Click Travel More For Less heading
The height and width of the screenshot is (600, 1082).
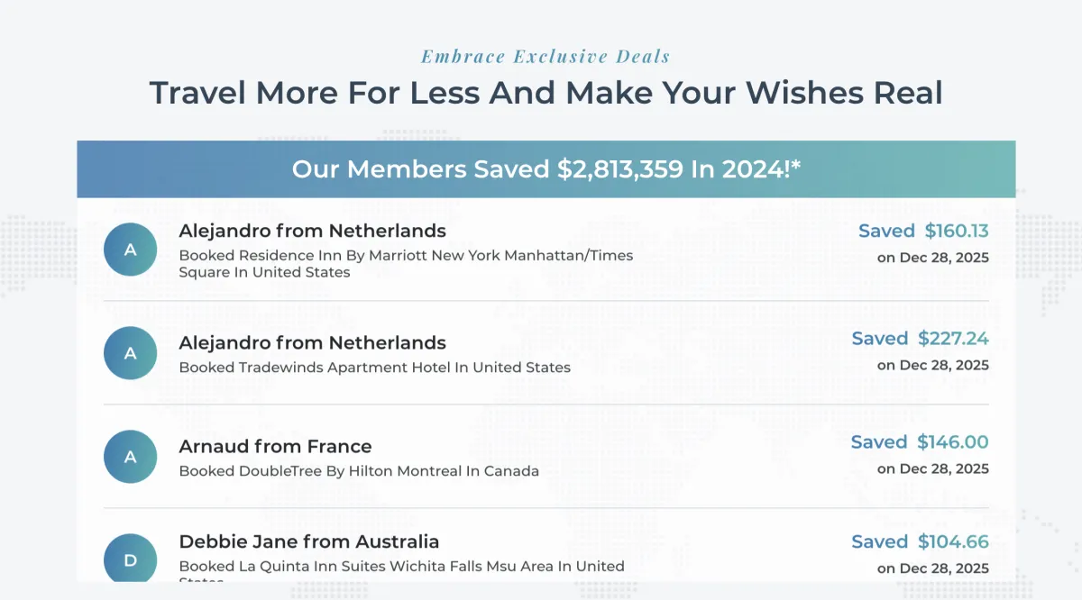point(546,93)
